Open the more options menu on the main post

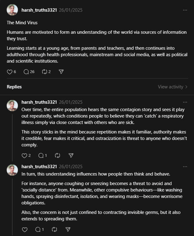click(x=185, y=10)
